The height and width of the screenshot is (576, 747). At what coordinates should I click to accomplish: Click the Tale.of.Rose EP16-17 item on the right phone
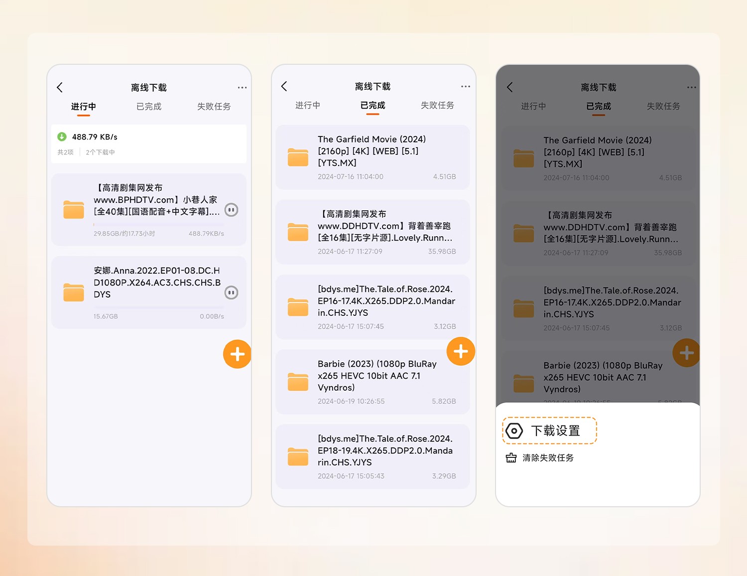(599, 308)
